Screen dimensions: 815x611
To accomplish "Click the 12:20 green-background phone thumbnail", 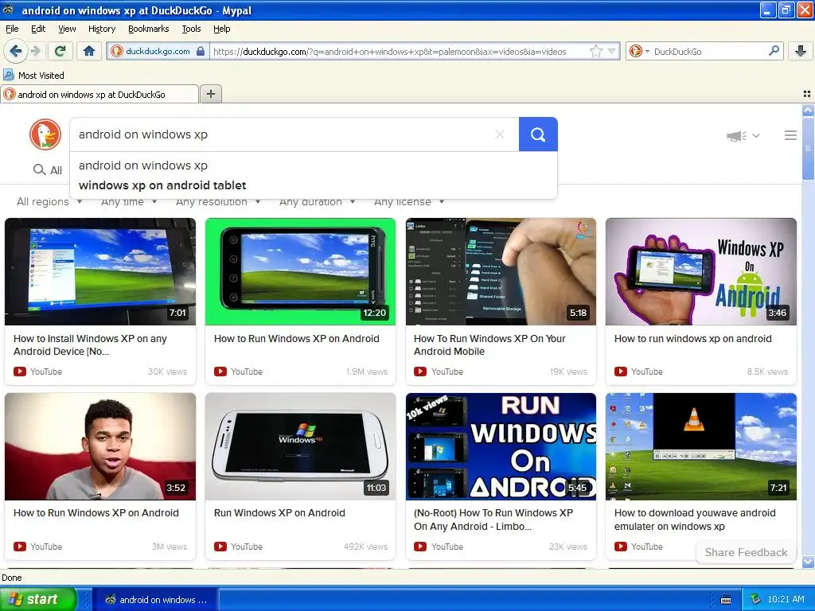I will click(300, 272).
